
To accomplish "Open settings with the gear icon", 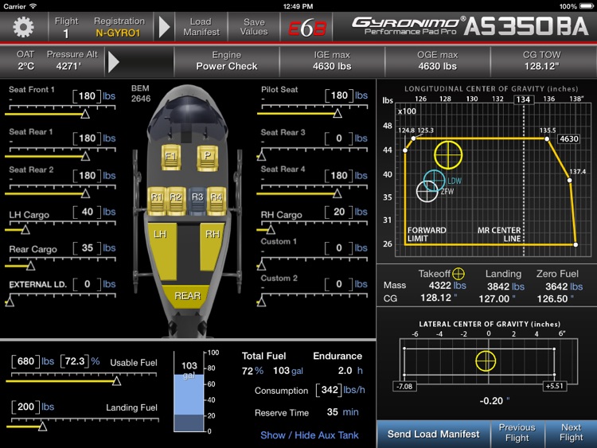I will pyautogui.click(x=24, y=27).
